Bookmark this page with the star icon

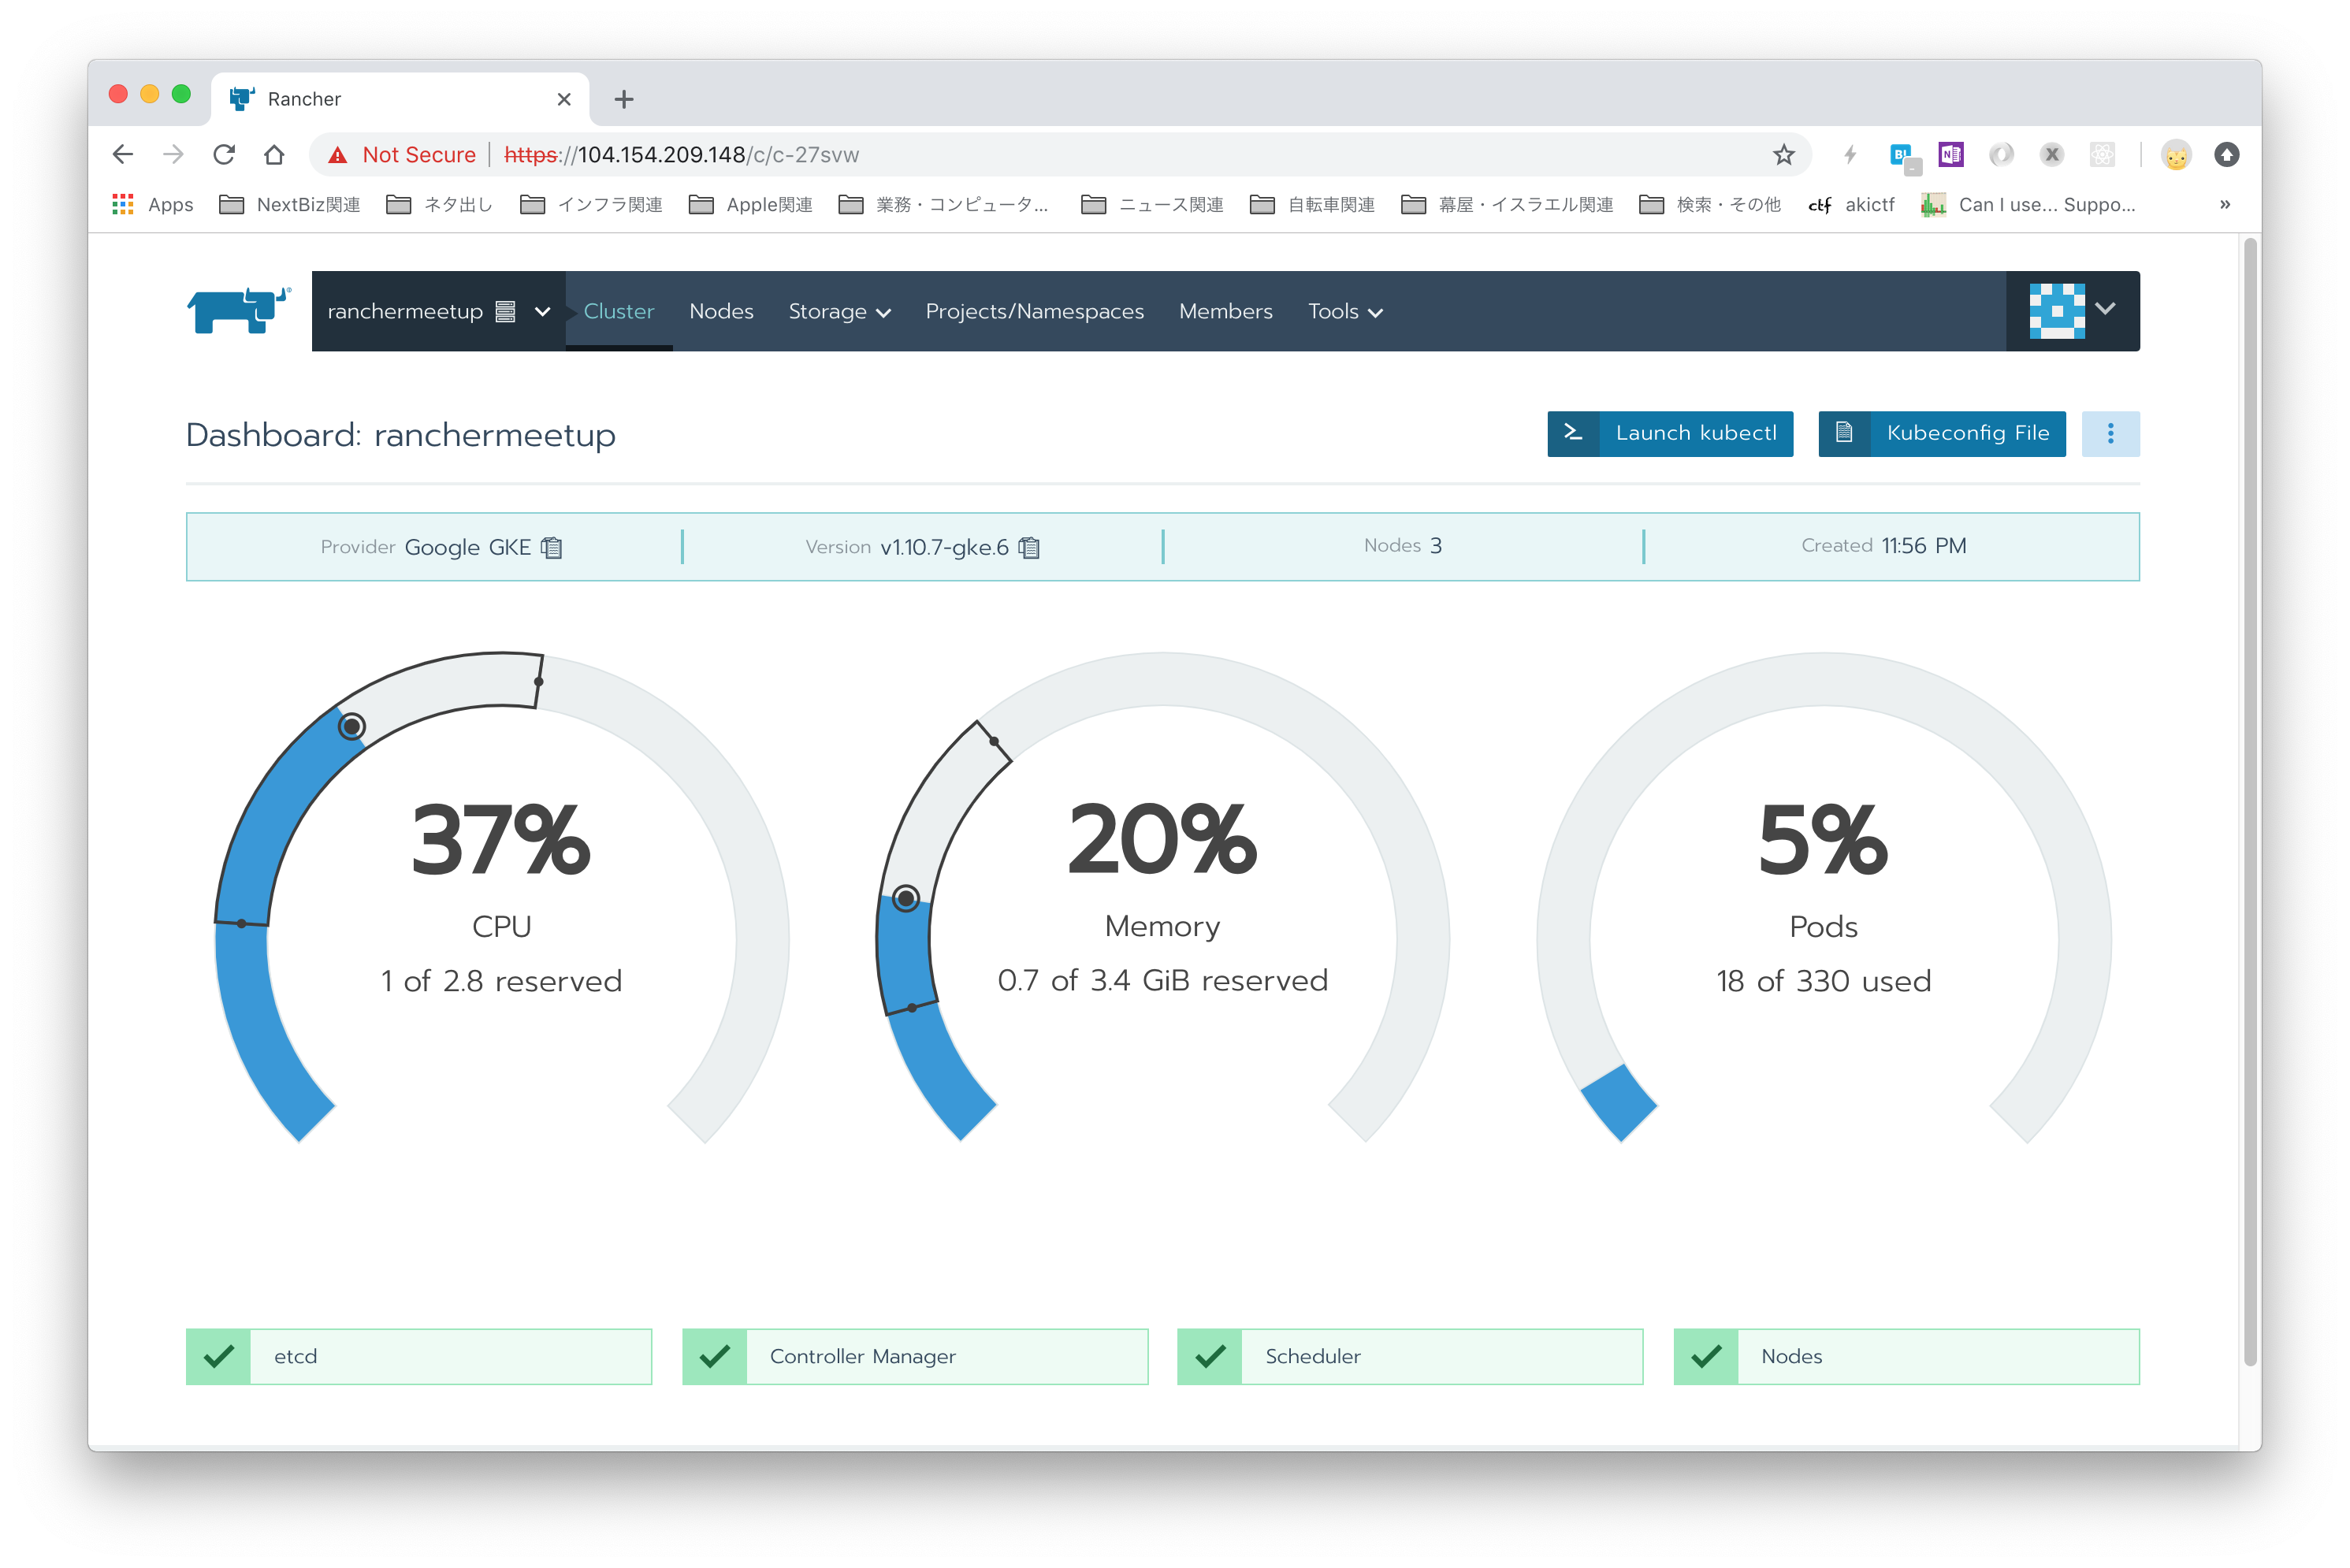[1783, 154]
